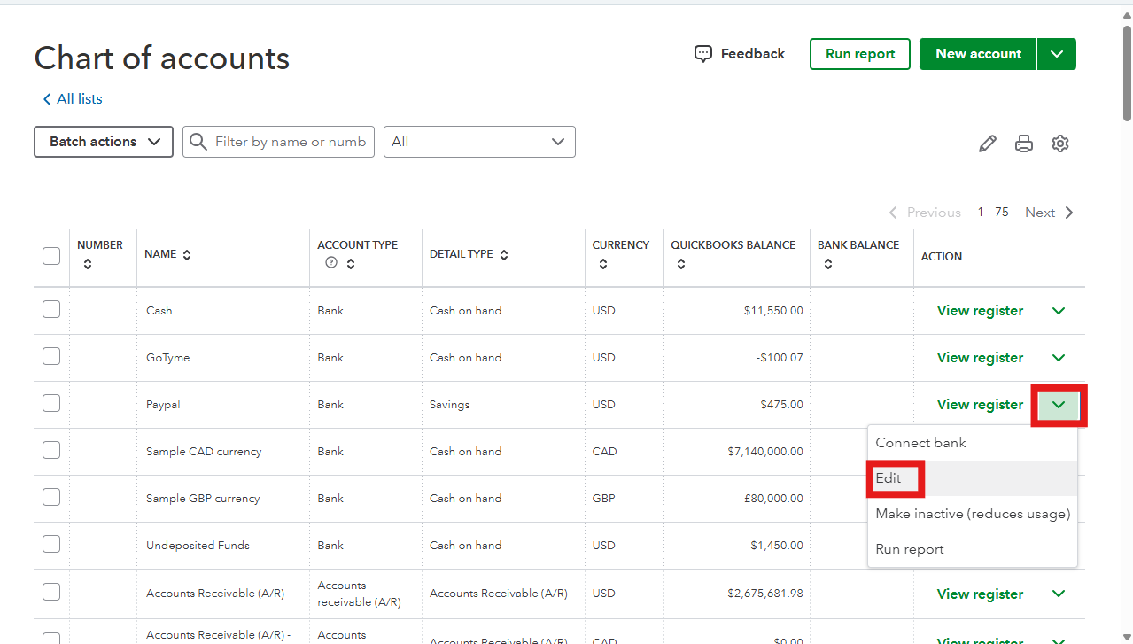Check the select-all header checkbox

tap(51, 256)
